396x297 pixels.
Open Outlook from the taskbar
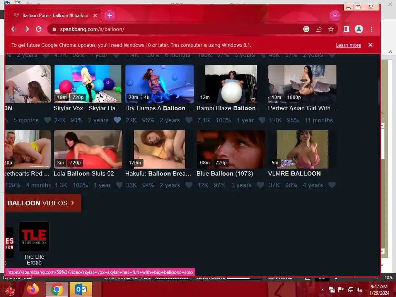point(81,289)
